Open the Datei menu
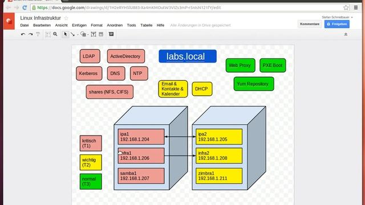 (25, 25)
